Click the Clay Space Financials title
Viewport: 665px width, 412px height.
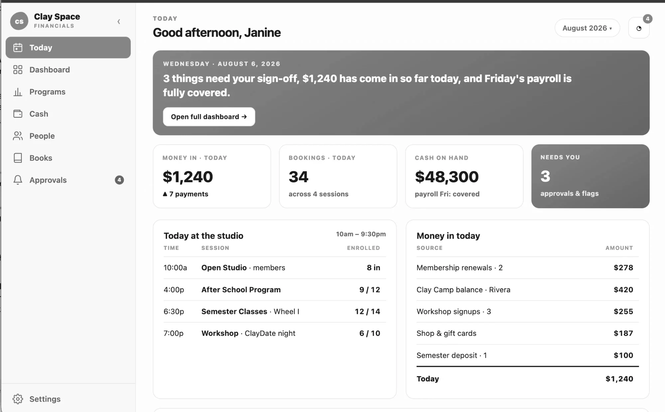pyautogui.click(x=57, y=21)
